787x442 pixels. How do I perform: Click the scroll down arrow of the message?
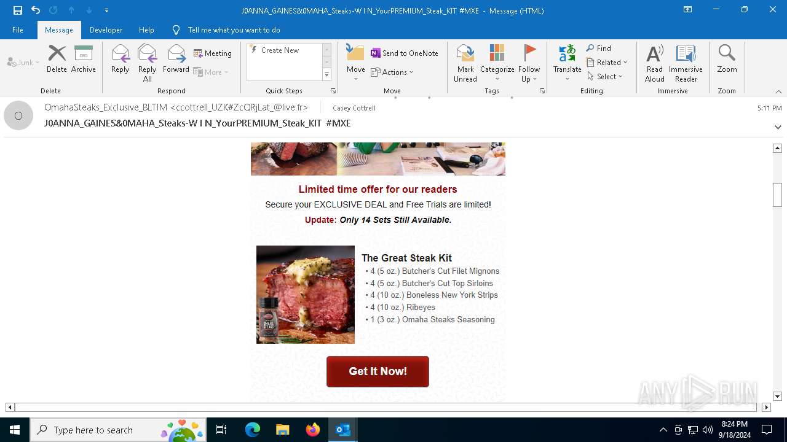pyautogui.click(x=777, y=397)
